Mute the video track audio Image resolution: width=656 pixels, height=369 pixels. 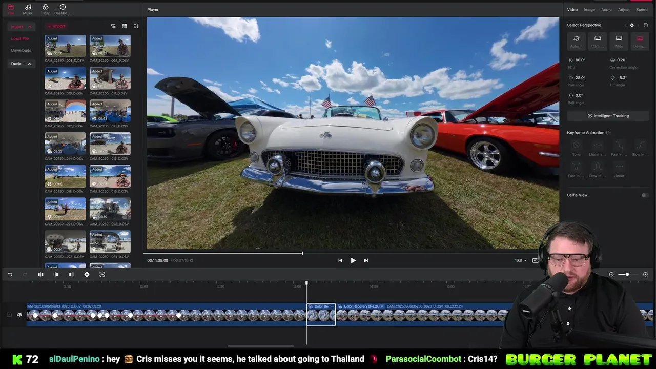click(x=19, y=315)
